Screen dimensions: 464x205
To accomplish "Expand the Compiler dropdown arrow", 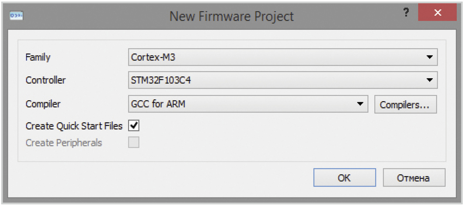I will (360, 104).
